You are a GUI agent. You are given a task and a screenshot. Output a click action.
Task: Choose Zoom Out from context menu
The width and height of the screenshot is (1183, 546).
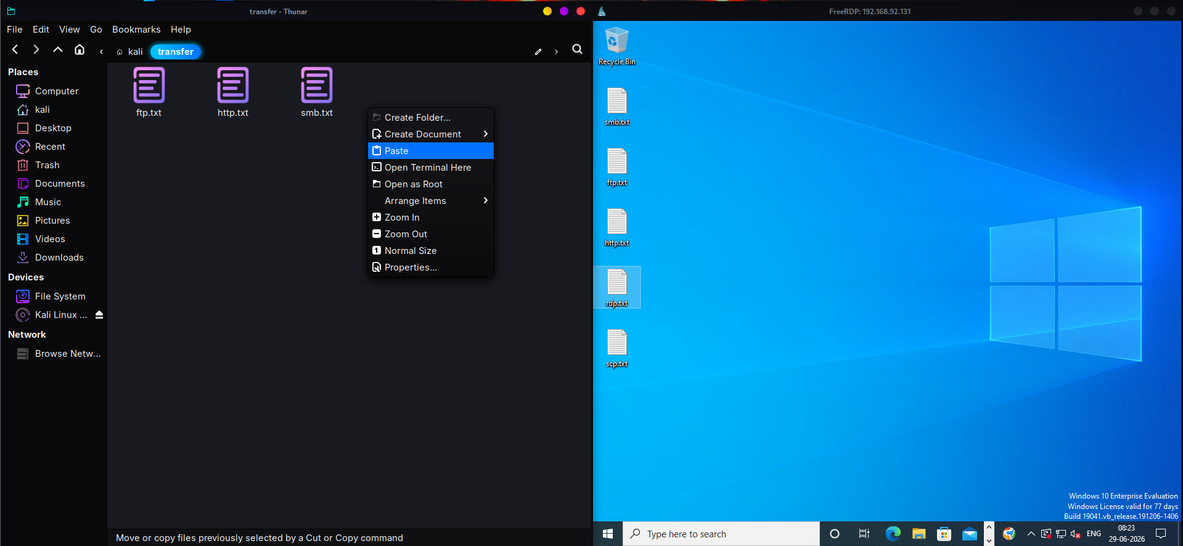[431, 234]
